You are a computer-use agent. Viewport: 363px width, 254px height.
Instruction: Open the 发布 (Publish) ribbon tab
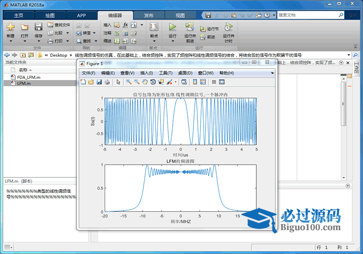149,16
